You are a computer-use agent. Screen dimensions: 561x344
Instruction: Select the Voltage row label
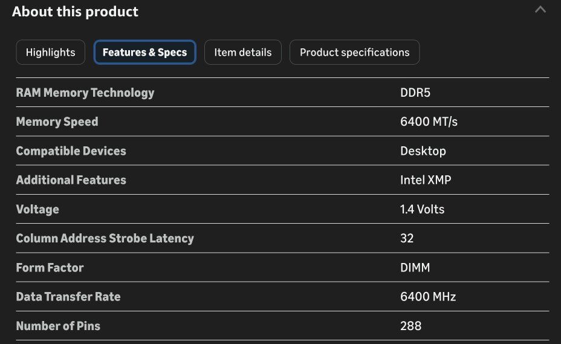(x=37, y=209)
